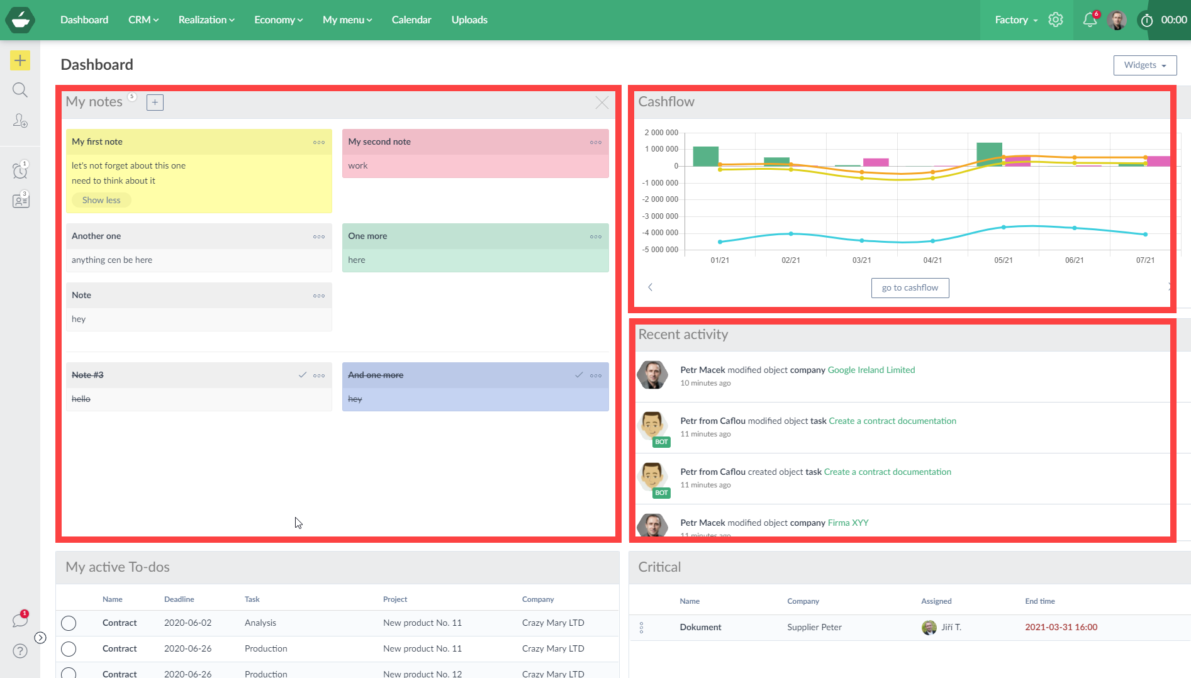This screenshot has width=1191, height=678.
Task: Open the user profile avatar
Action: point(1117,20)
